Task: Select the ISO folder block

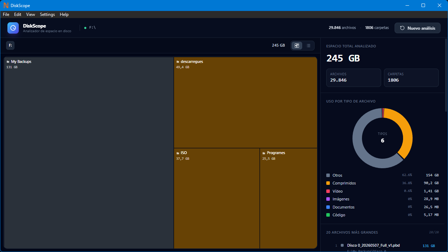Action: click(x=217, y=198)
